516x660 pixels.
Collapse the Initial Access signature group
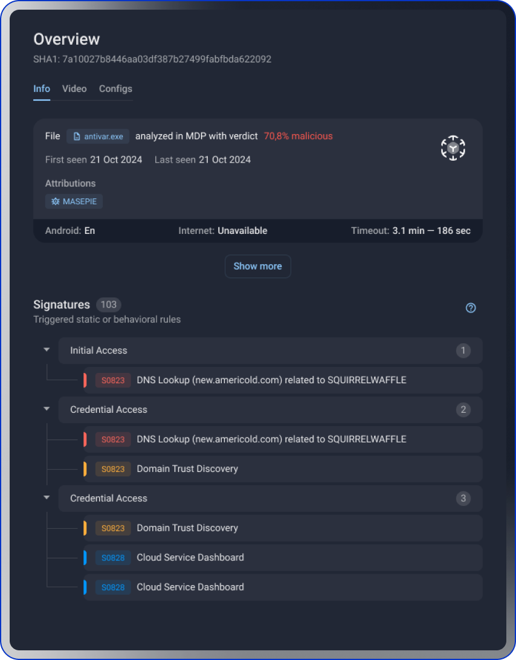[47, 349]
